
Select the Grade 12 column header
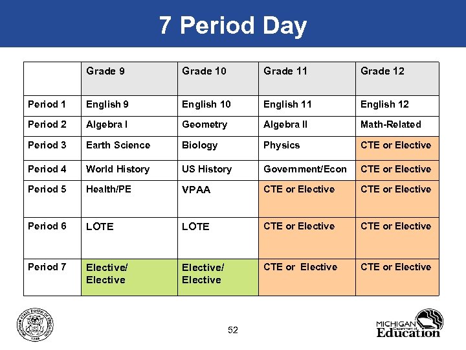tap(383, 71)
